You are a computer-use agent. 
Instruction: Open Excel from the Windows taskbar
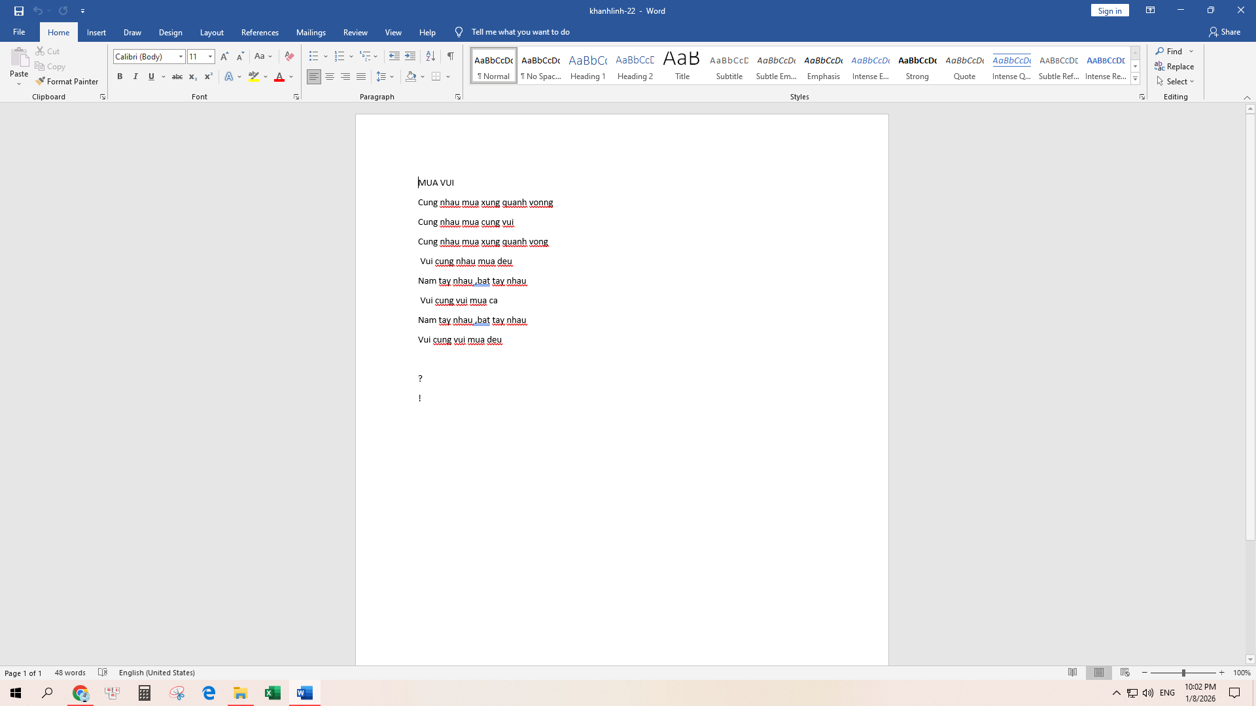[272, 693]
